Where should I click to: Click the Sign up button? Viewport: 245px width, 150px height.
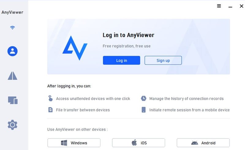(x=163, y=60)
